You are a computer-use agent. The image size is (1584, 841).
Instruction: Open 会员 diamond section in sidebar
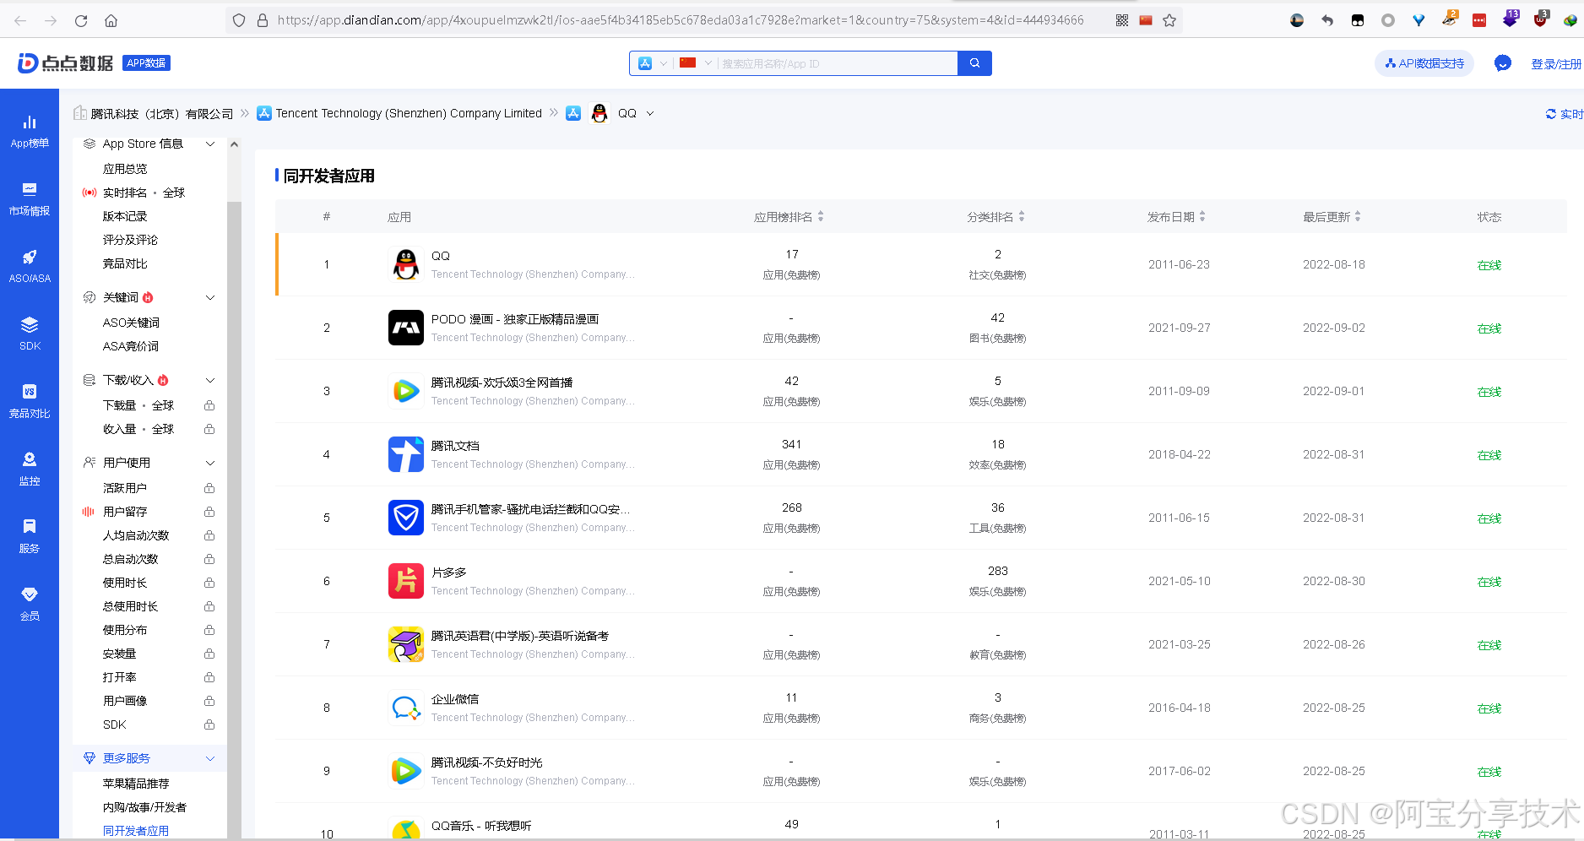30,605
